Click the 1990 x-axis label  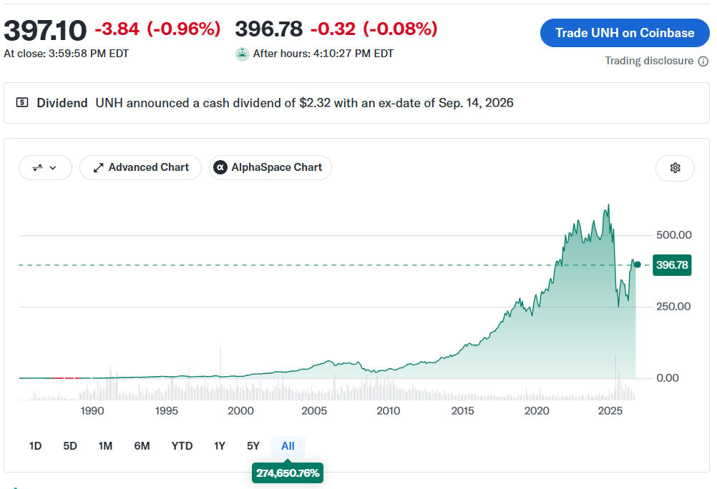click(92, 411)
